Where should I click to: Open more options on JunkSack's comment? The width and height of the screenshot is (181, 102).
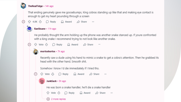[x=112, y=93]
